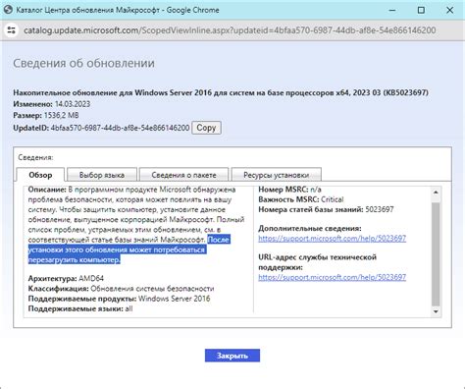Click the address bar URL
Screen dimensions: 465x389
(x=230, y=30)
